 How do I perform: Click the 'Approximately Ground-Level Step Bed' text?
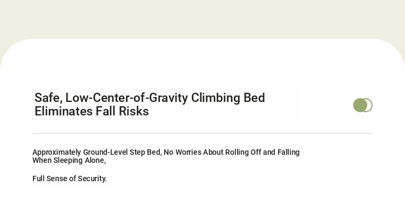[97, 152]
